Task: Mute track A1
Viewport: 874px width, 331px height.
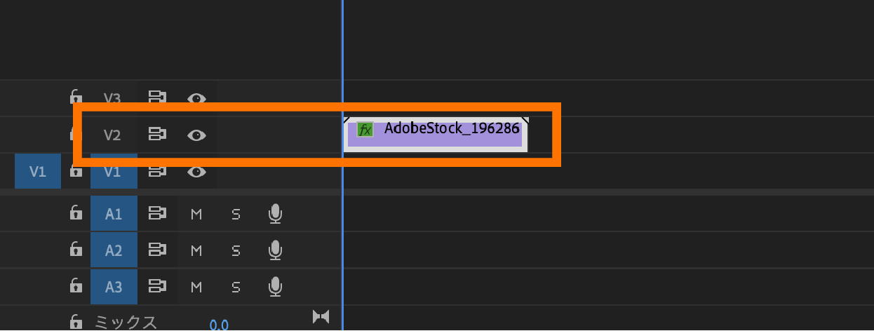Action: coord(196,214)
